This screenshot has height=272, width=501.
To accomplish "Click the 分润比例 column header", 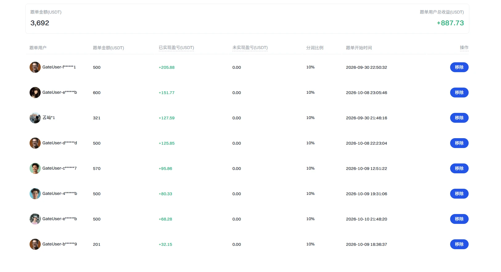I will (315, 48).
